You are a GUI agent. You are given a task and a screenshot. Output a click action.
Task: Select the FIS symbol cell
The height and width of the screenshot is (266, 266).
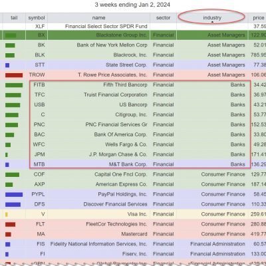pyautogui.click(x=41, y=244)
